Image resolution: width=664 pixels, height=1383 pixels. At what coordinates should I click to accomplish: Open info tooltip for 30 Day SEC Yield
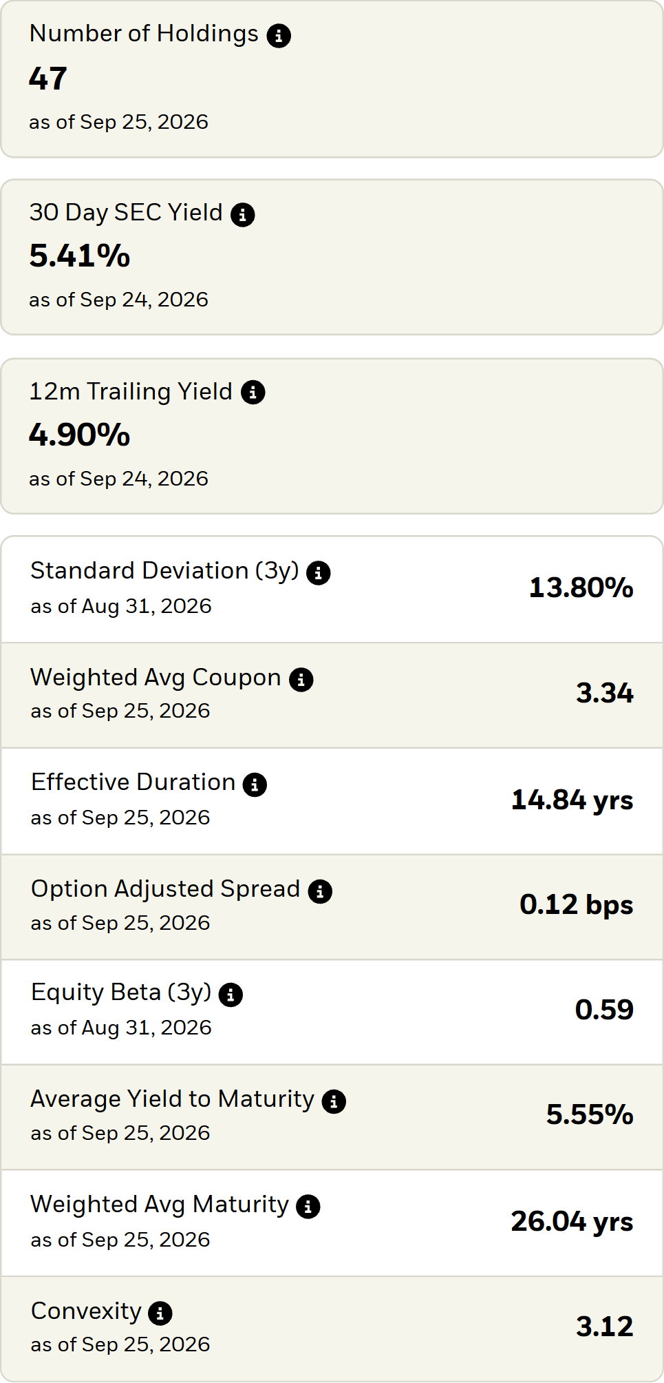click(243, 214)
